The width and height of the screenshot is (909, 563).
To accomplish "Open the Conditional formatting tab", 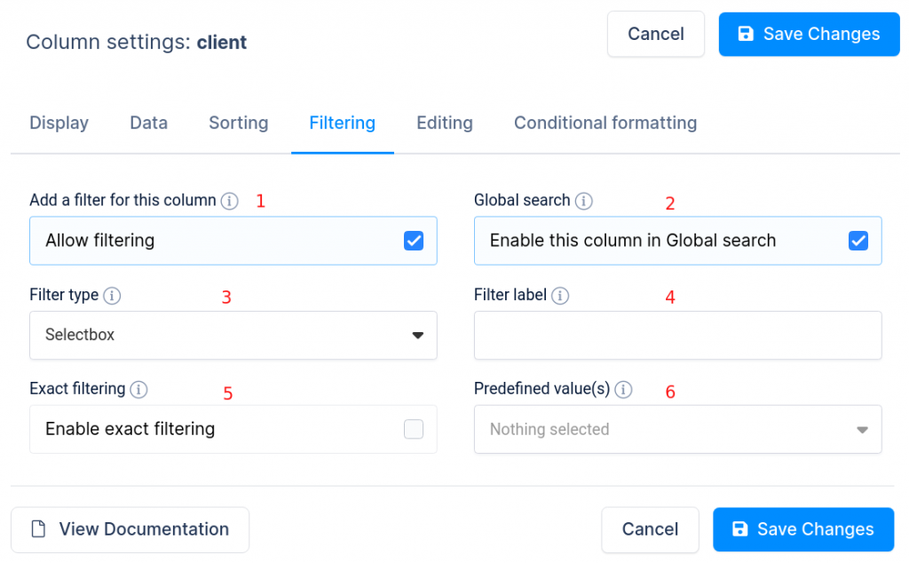I will coord(605,123).
